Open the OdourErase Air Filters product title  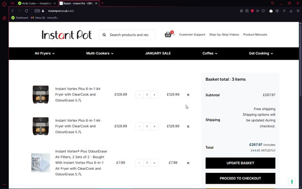tap(81, 163)
